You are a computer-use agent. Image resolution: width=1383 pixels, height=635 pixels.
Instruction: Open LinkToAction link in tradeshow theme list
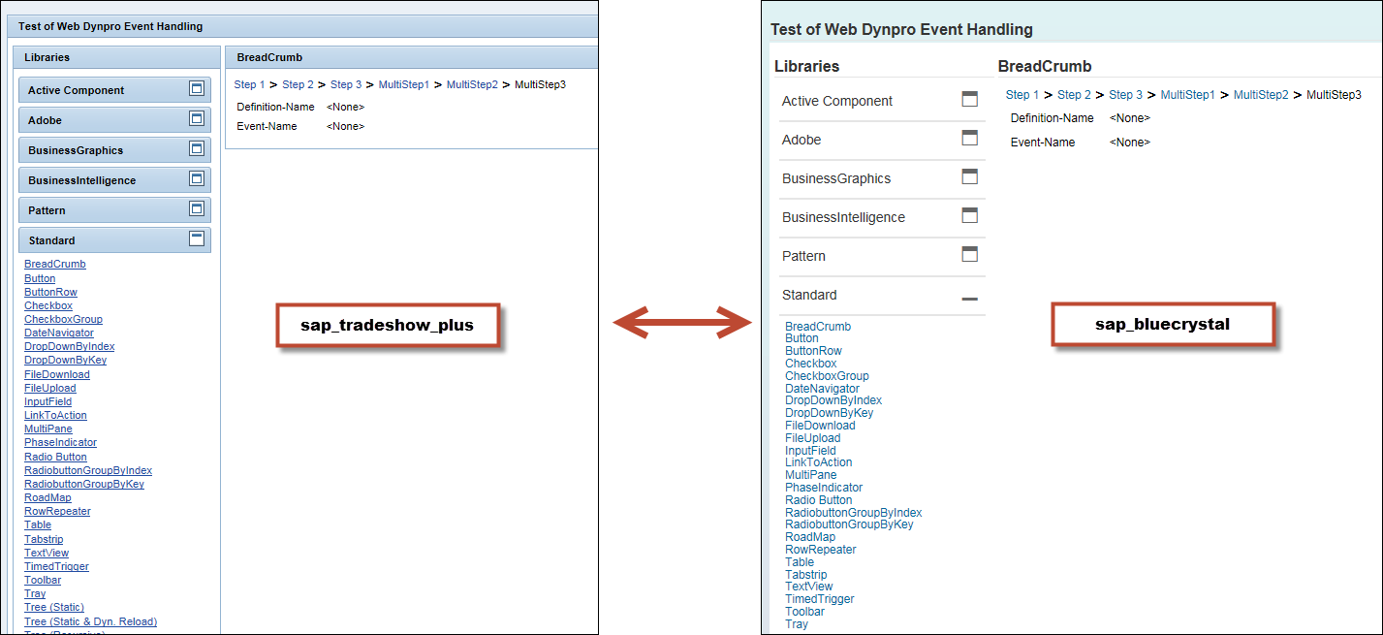[55, 415]
